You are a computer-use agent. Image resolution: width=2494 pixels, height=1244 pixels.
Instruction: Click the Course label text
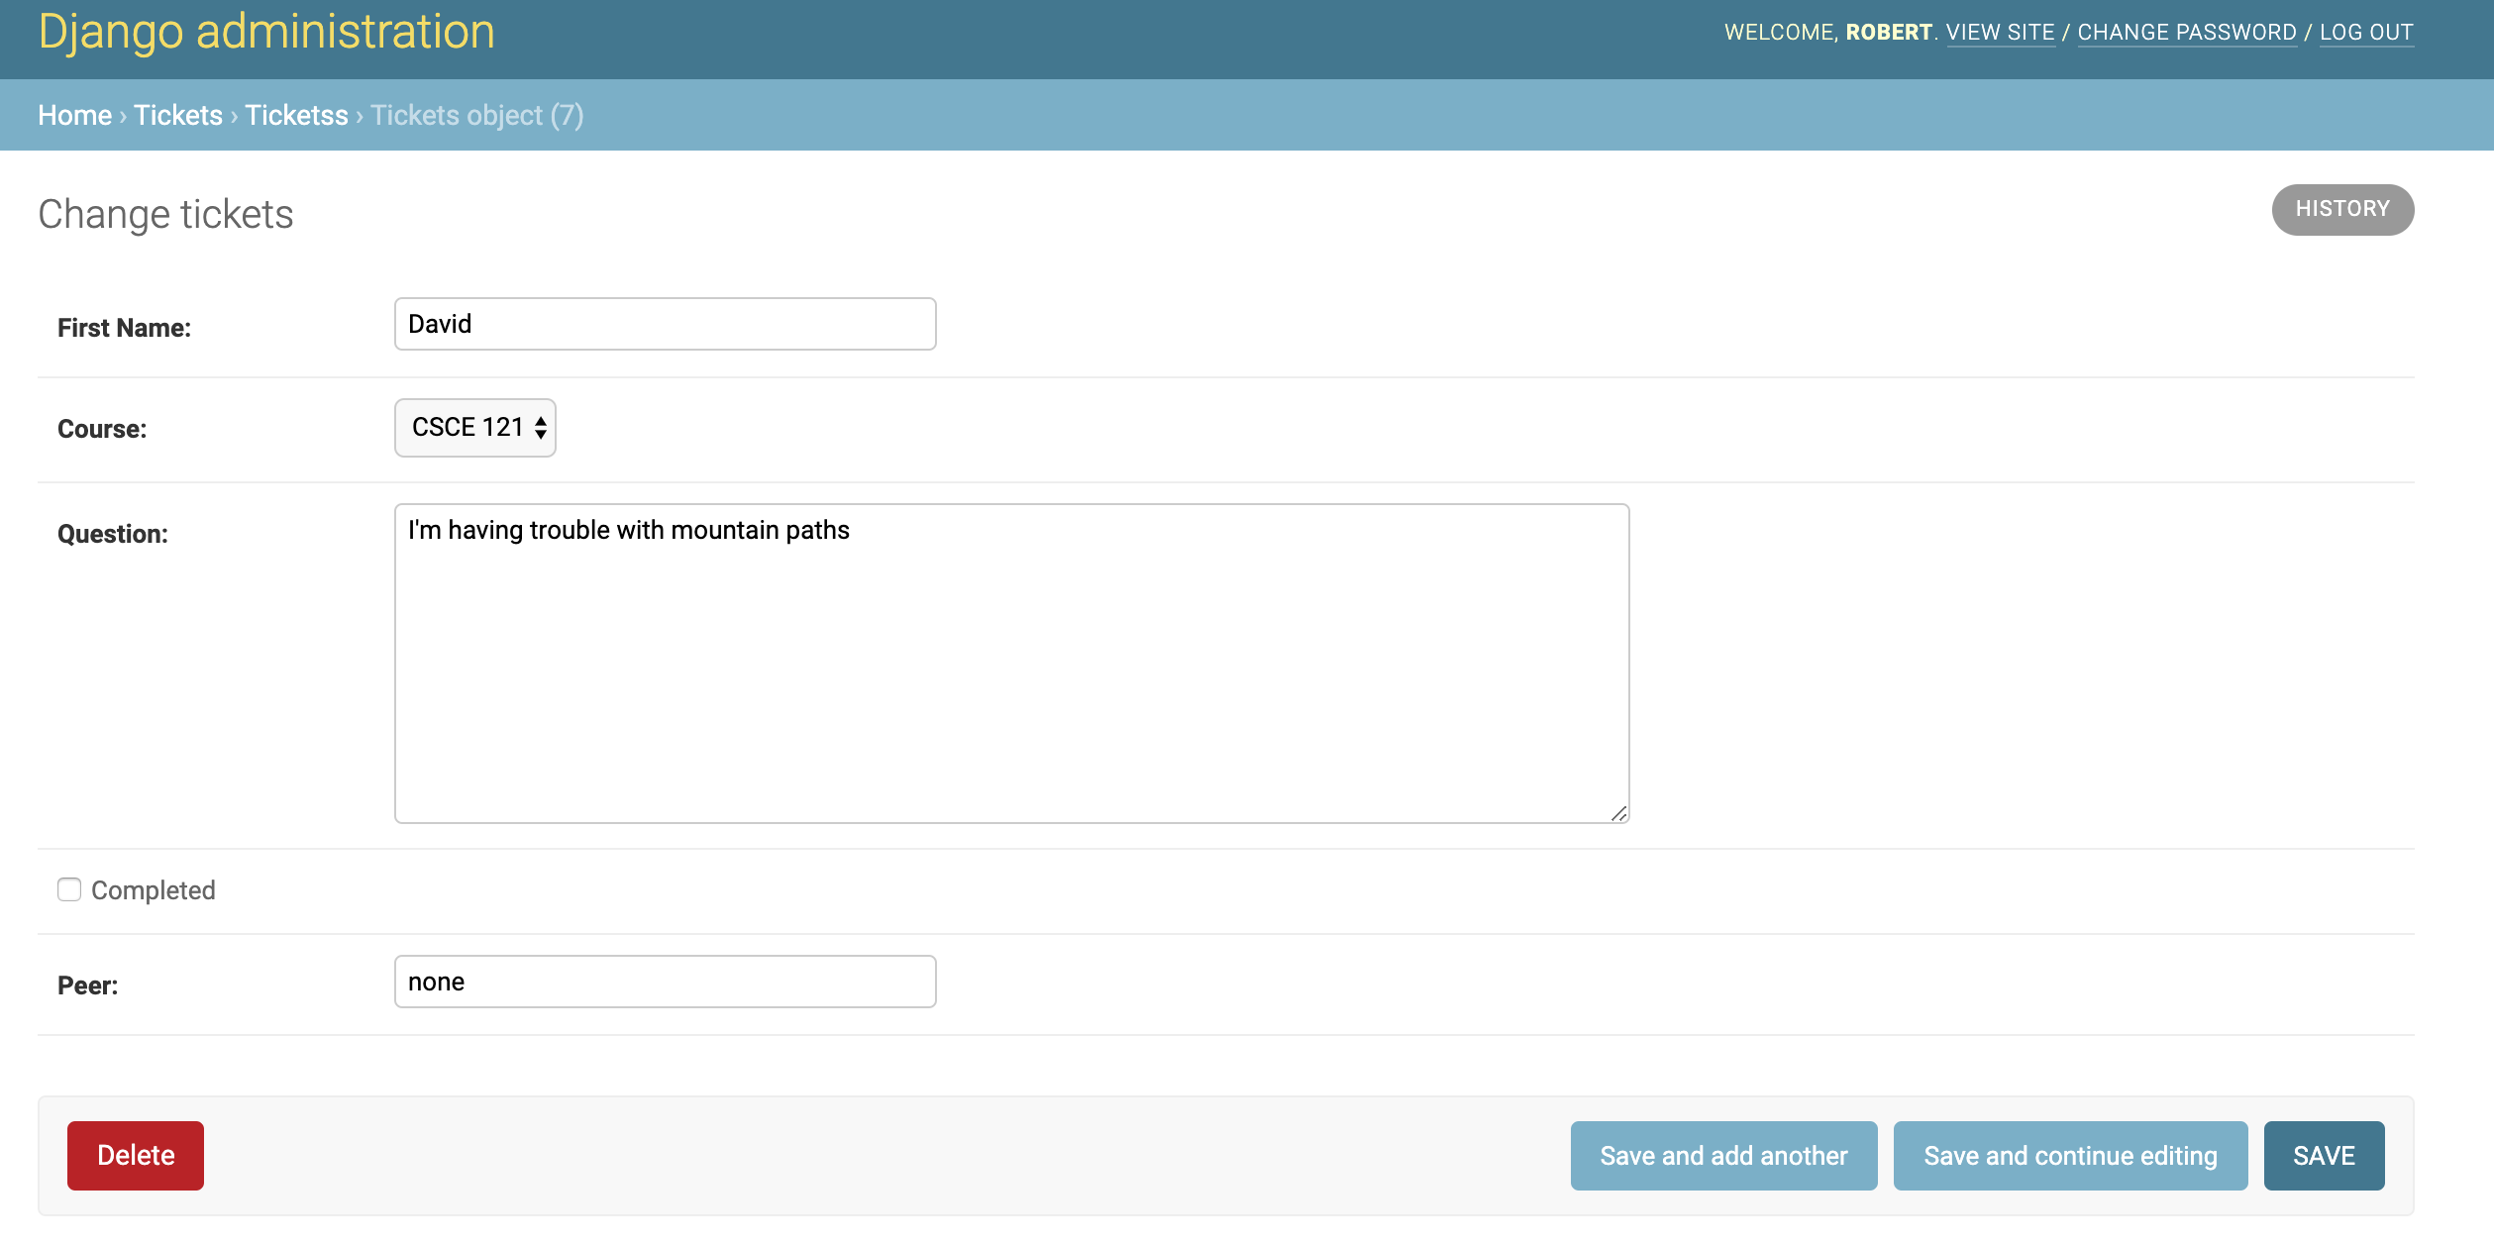(x=102, y=429)
